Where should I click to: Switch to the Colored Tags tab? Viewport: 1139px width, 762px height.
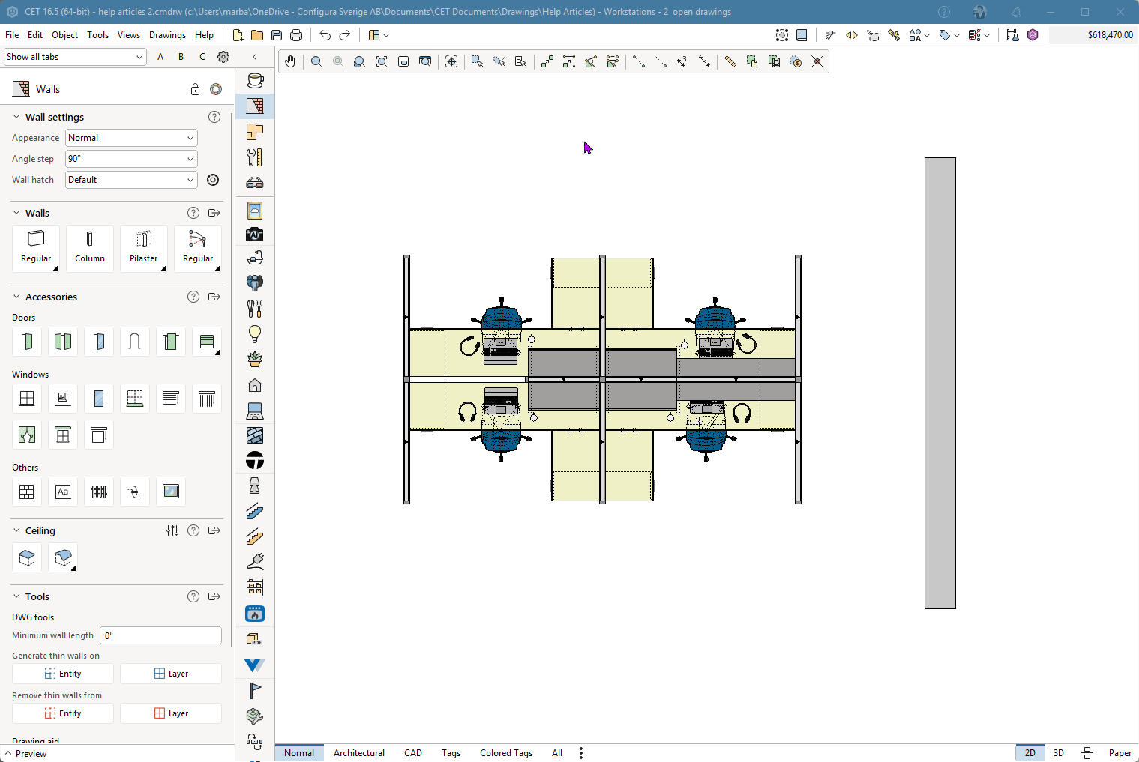click(506, 753)
